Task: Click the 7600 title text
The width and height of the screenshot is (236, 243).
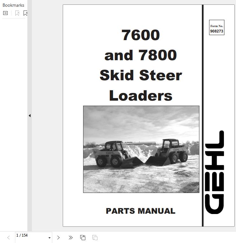Action: [x=141, y=35]
